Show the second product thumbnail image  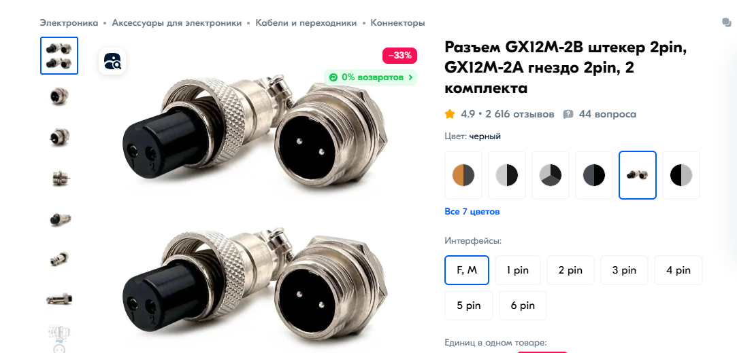point(59,96)
